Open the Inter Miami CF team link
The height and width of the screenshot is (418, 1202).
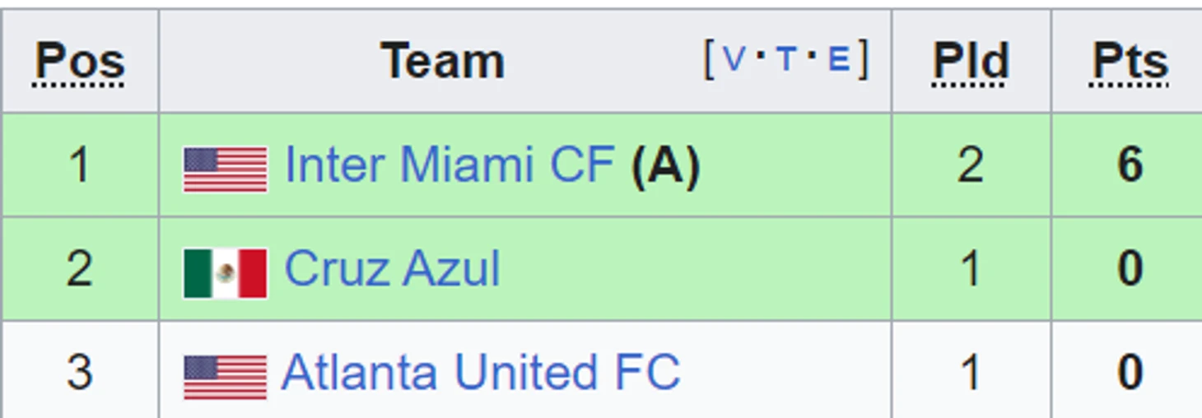tap(450, 165)
